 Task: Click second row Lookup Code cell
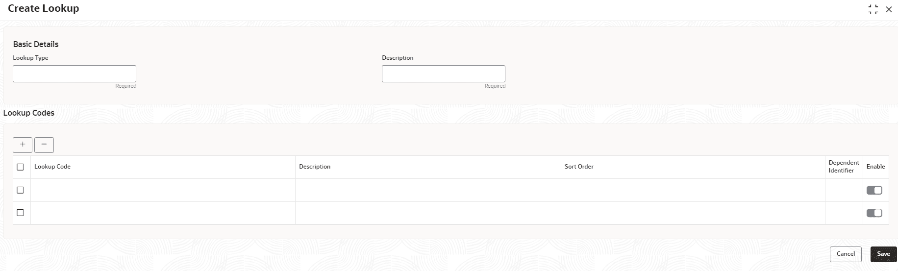coord(163,213)
